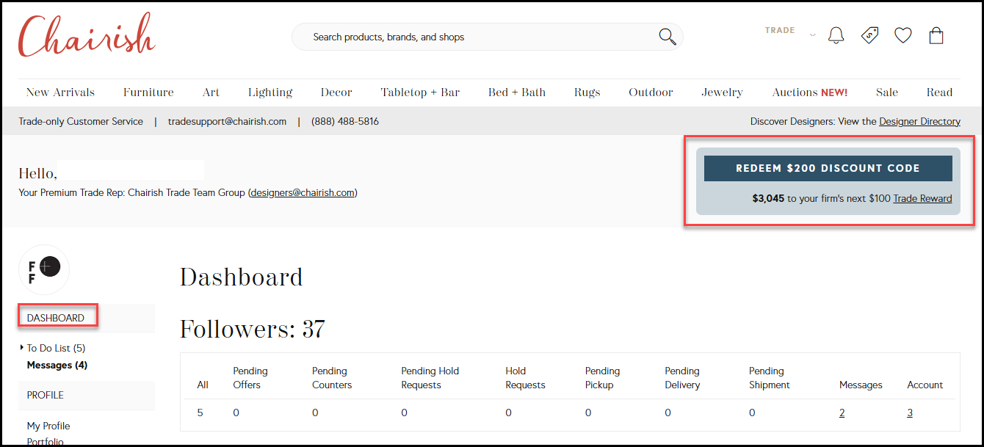
Task: Open the offers price tag icon
Action: click(x=869, y=35)
